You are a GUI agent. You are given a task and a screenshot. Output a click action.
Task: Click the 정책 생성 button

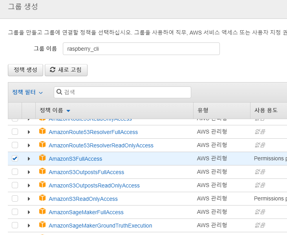coord(26,70)
